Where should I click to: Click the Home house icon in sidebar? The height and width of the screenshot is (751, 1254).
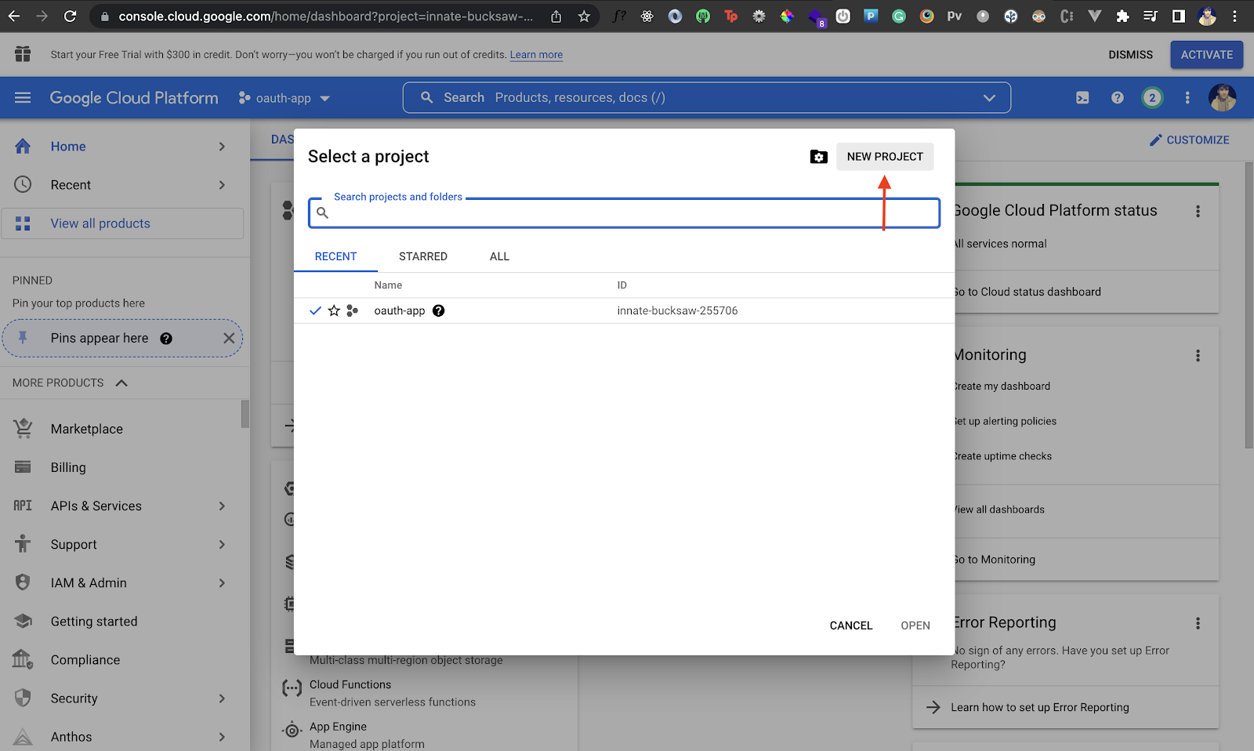click(x=23, y=147)
